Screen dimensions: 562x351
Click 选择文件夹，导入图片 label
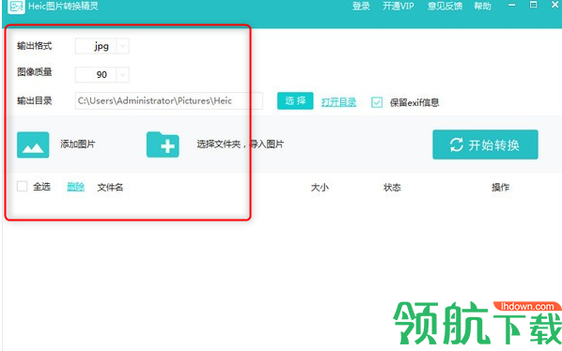click(241, 145)
